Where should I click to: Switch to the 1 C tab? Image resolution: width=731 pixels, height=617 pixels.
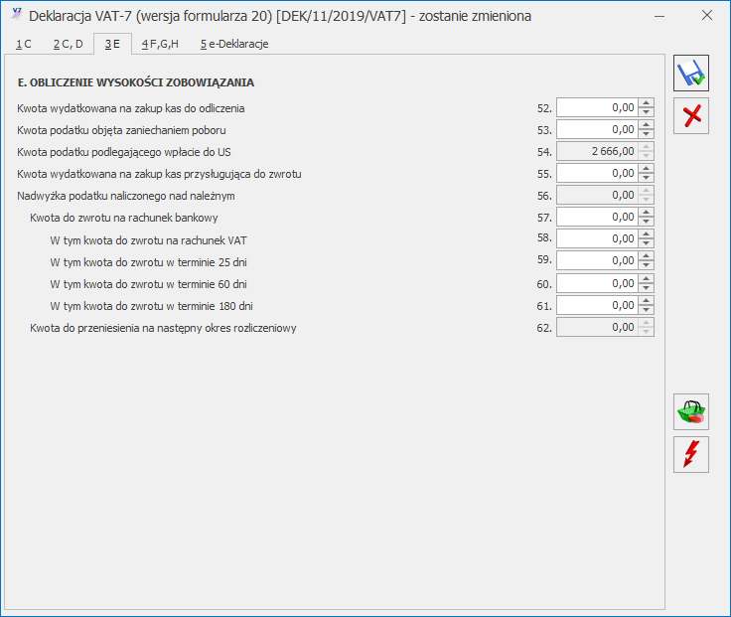(x=24, y=44)
